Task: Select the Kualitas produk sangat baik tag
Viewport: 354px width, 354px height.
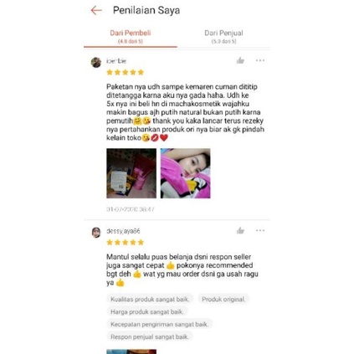Action: [x=150, y=300]
